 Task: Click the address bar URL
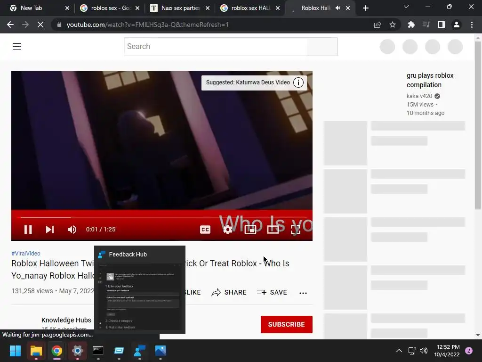tap(147, 25)
